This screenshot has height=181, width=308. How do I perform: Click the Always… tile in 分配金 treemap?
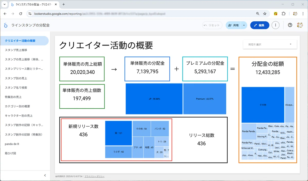click(290, 105)
